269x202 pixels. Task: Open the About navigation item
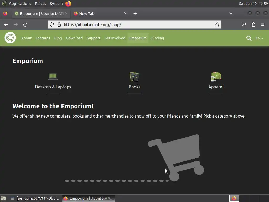(26, 38)
